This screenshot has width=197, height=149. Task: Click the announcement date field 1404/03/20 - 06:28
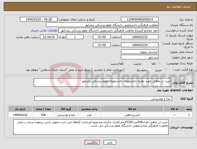pyautogui.click(x=39, y=19)
